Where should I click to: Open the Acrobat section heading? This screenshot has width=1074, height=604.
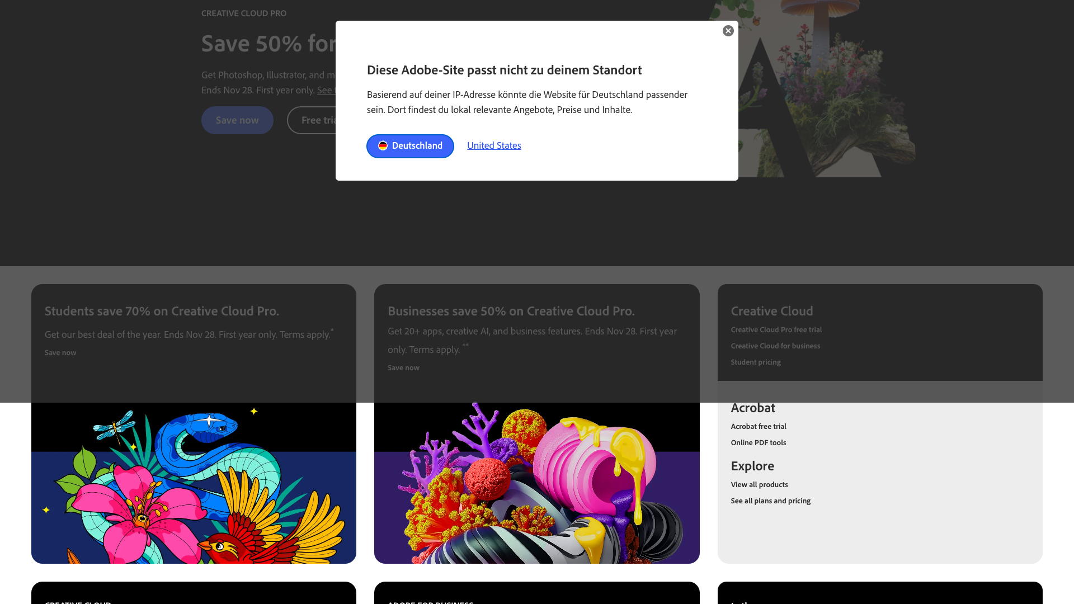(752, 408)
